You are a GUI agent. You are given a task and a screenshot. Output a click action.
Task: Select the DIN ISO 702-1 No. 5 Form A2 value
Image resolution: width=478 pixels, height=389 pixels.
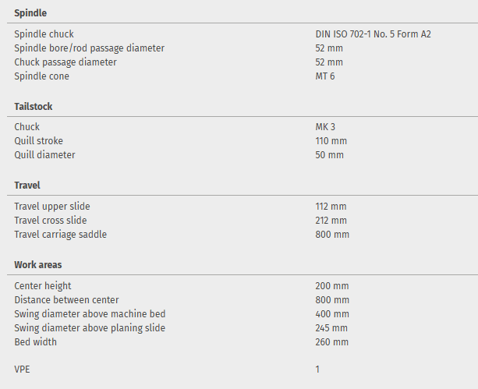(373, 34)
